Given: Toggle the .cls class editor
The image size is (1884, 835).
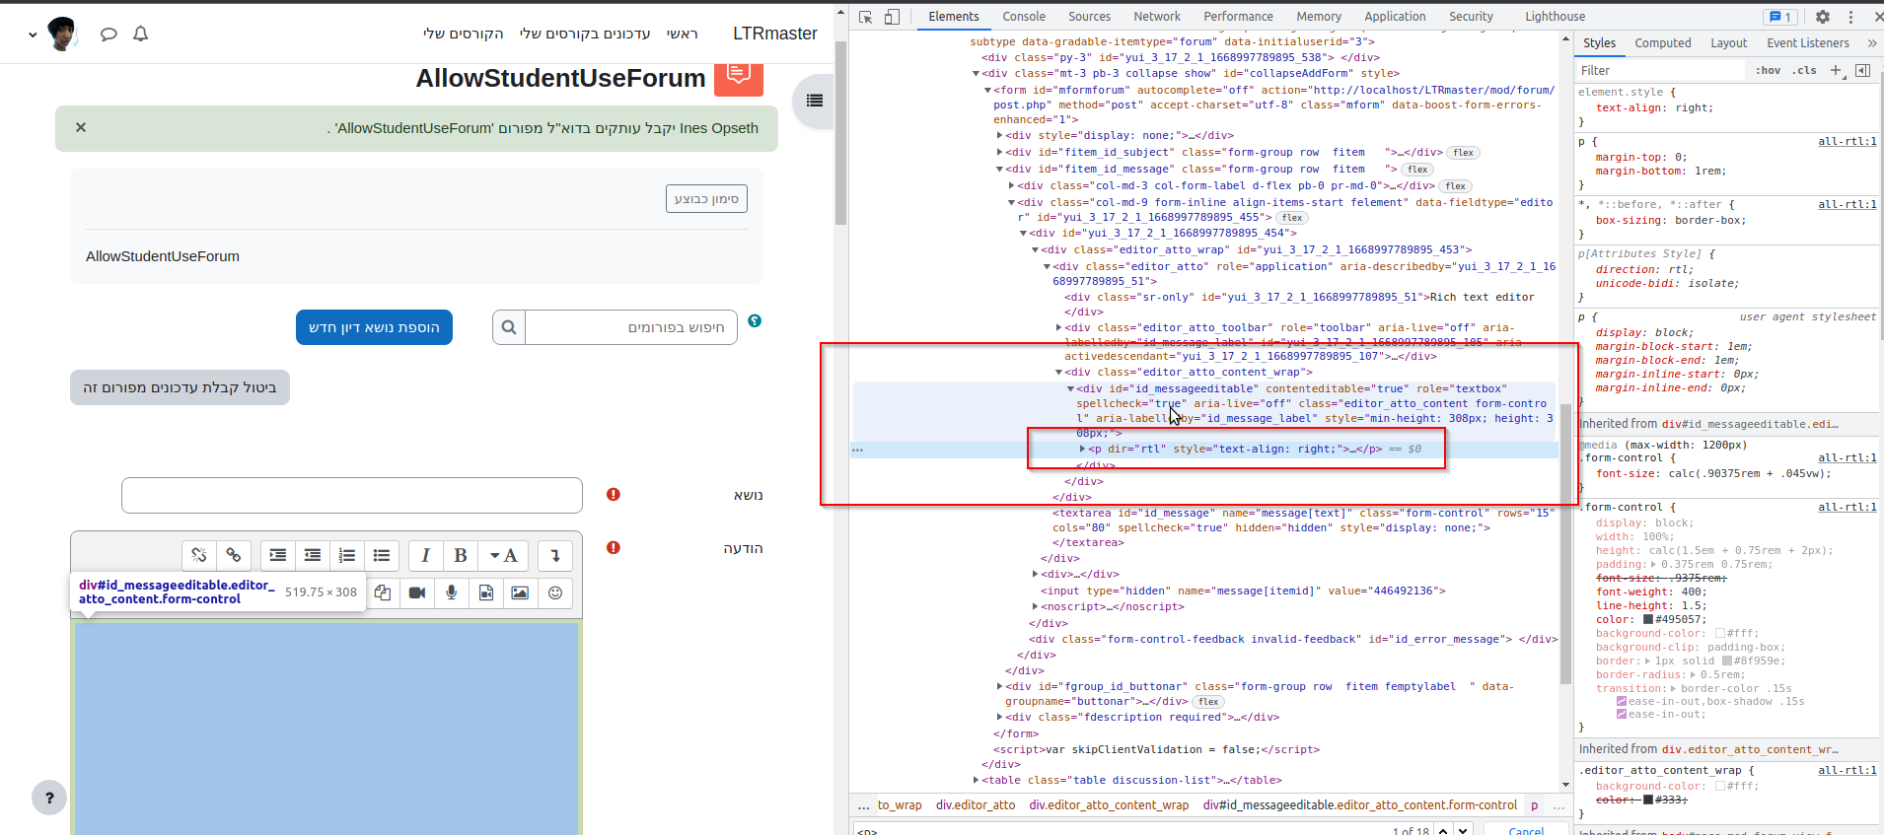Looking at the screenshot, I should pos(1806,70).
